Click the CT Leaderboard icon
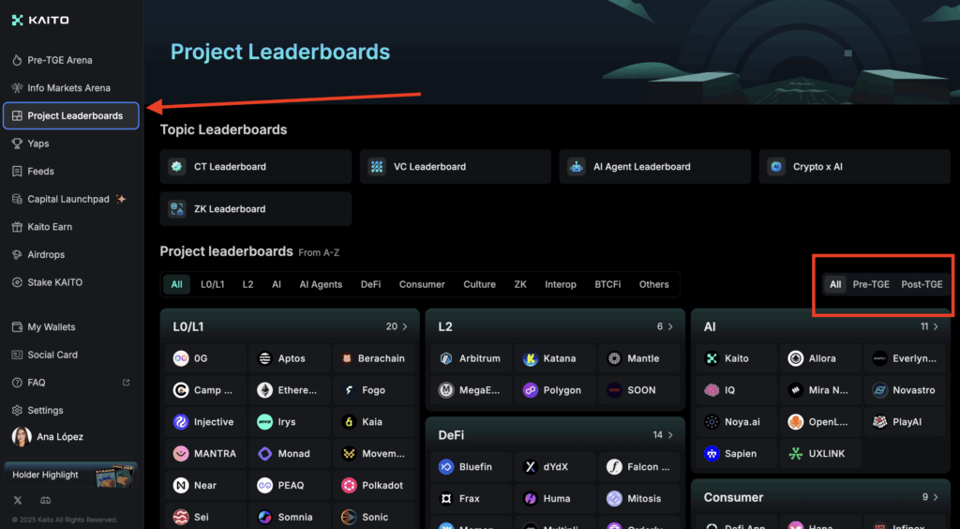 [175, 167]
